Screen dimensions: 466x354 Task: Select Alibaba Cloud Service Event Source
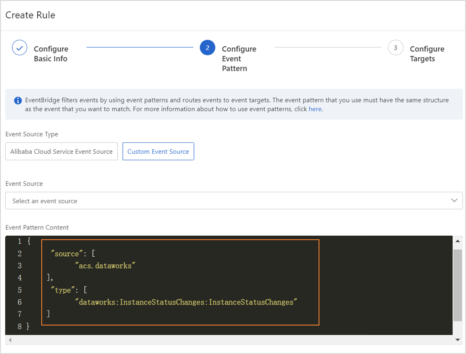61,152
